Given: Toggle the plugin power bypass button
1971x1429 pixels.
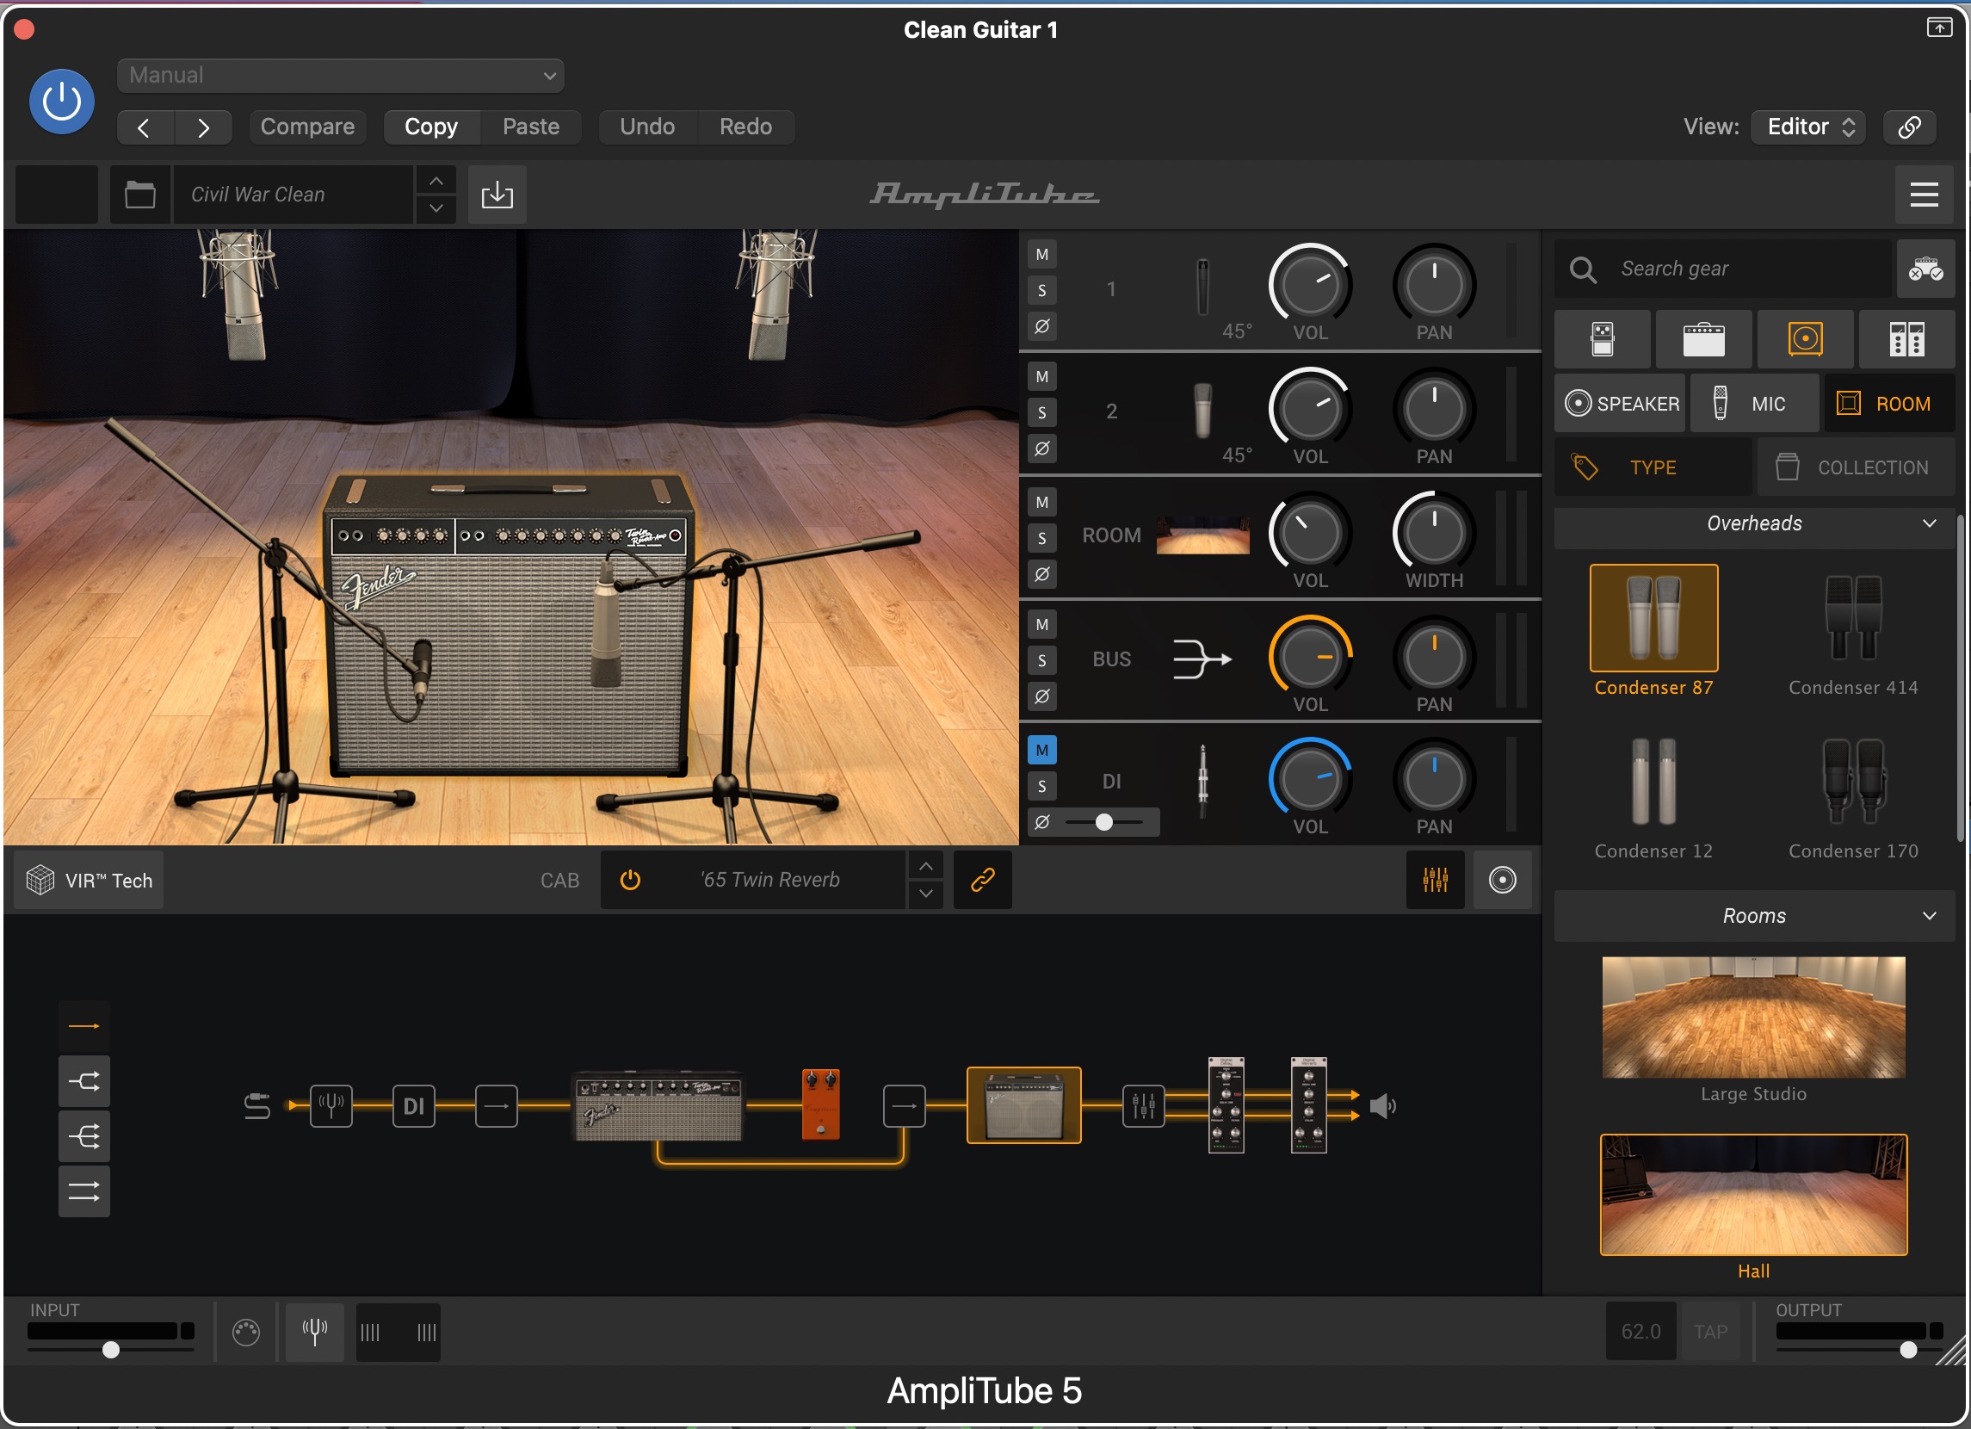Looking at the screenshot, I should (x=62, y=102).
